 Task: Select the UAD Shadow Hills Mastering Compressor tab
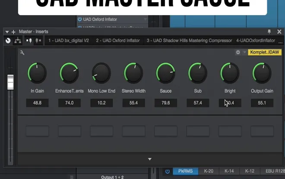pyautogui.click(x=189, y=41)
